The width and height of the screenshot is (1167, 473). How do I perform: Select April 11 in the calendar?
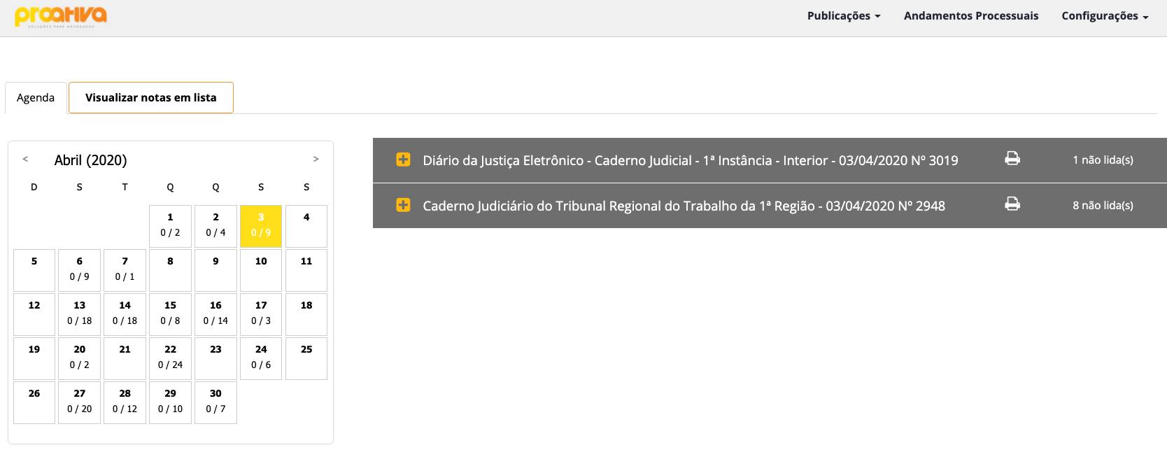click(x=306, y=270)
